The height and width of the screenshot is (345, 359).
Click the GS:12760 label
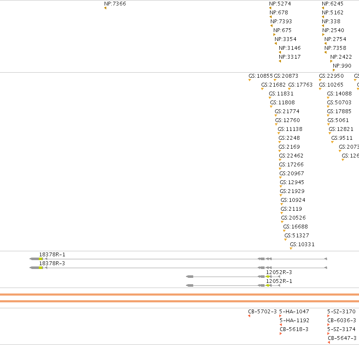tap(287, 120)
